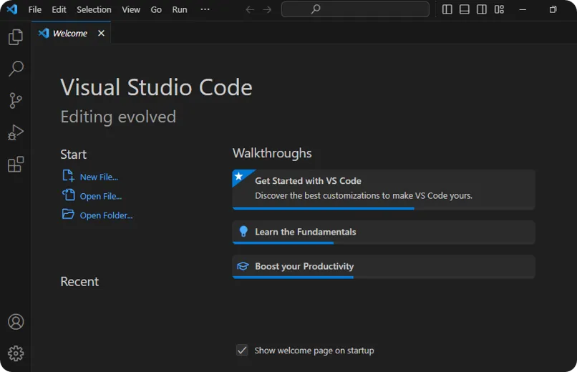Open the Search view icon
This screenshot has width=577, height=372.
(16, 69)
